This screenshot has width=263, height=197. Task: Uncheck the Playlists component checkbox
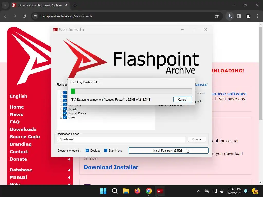[x=65, y=109]
